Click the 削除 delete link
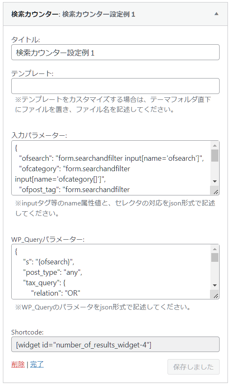Screen dimensions: 230x385 coord(18,365)
